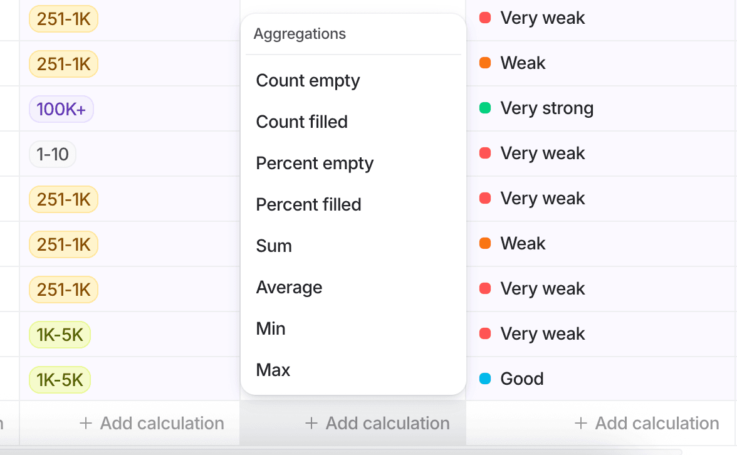
Task: Choose "Count filled" from the Aggregations menu
Action: [301, 122]
